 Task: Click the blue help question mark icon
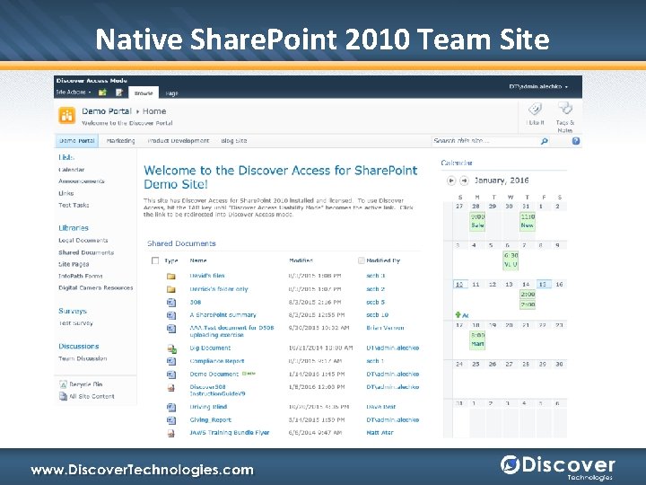pyautogui.click(x=576, y=141)
